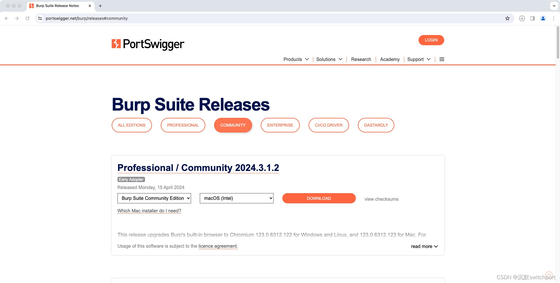
Task: Select the ALL EDITIONS filter
Action: [132, 125]
